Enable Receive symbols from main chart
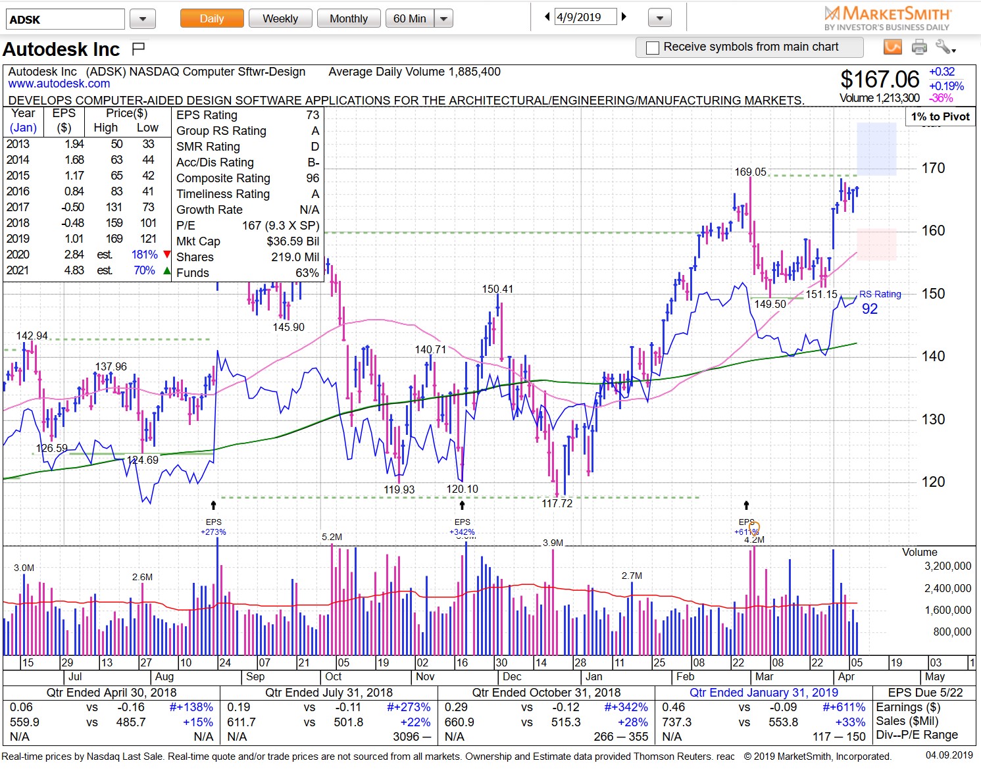Image resolution: width=981 pixels, height=771 pixels. pyautogui.click(x=652, y=47)
